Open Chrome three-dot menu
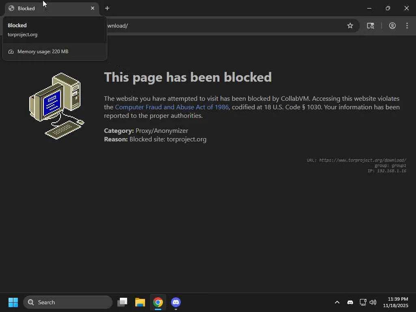Image resolution: width=416 pixels, height=312 pixels. [407, 26]
